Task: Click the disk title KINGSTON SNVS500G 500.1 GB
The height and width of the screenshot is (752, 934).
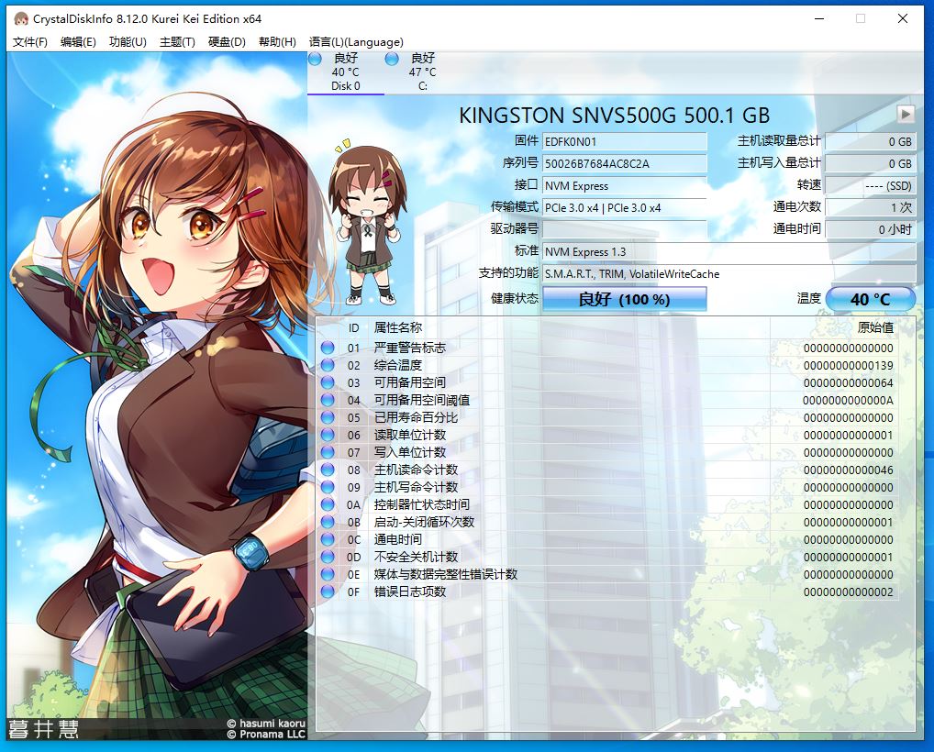Action: (614, 115)
